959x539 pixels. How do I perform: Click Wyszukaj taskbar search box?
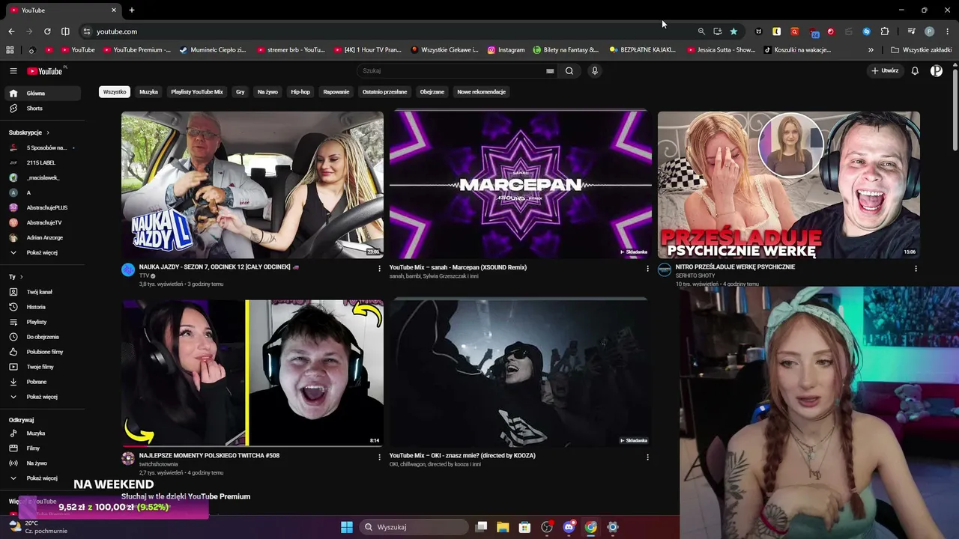tap(414, 527)
